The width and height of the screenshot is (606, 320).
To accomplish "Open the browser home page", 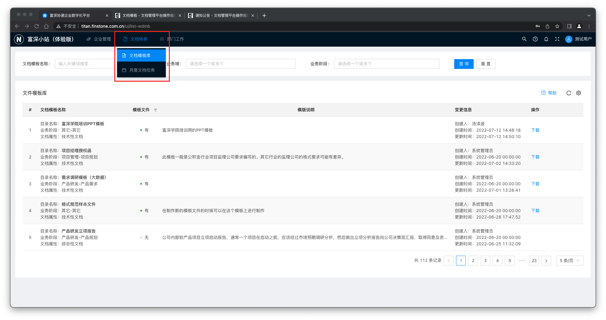I will click(x=46, y=26).
